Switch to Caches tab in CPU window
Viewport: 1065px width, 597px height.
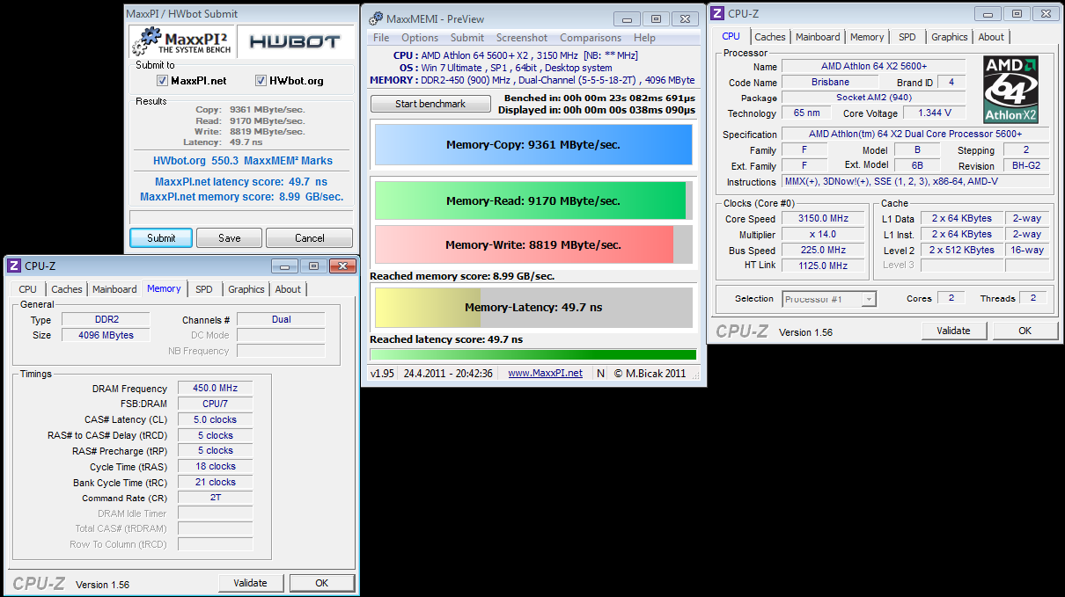click(770, 37)
